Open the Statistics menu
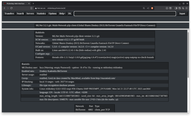Viewport: 191px width, 116px height. pyautogui.click(x=41, y=14)
